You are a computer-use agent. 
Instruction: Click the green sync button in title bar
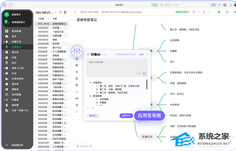click(x=155, y=5)
